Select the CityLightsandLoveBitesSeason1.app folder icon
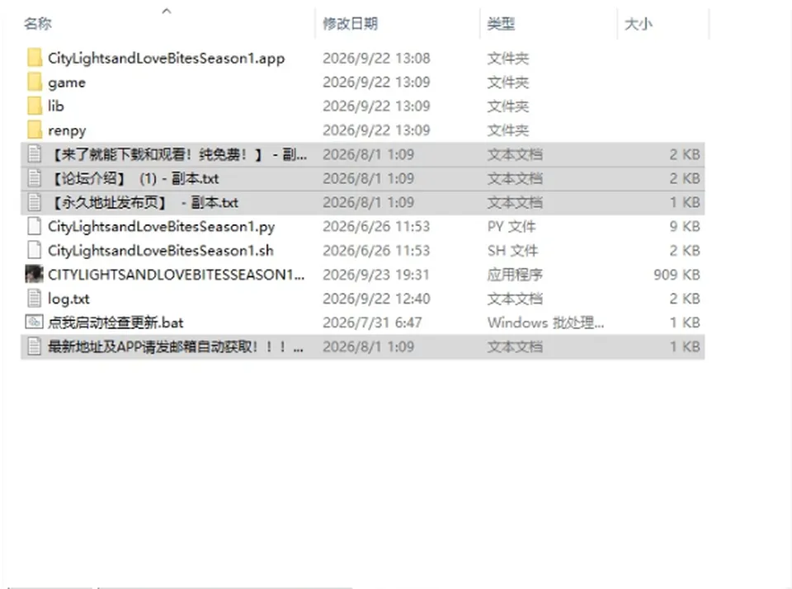 click(x=35, y=58)
